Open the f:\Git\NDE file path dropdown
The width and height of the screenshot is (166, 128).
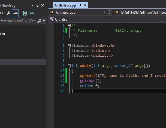[140, 12]
